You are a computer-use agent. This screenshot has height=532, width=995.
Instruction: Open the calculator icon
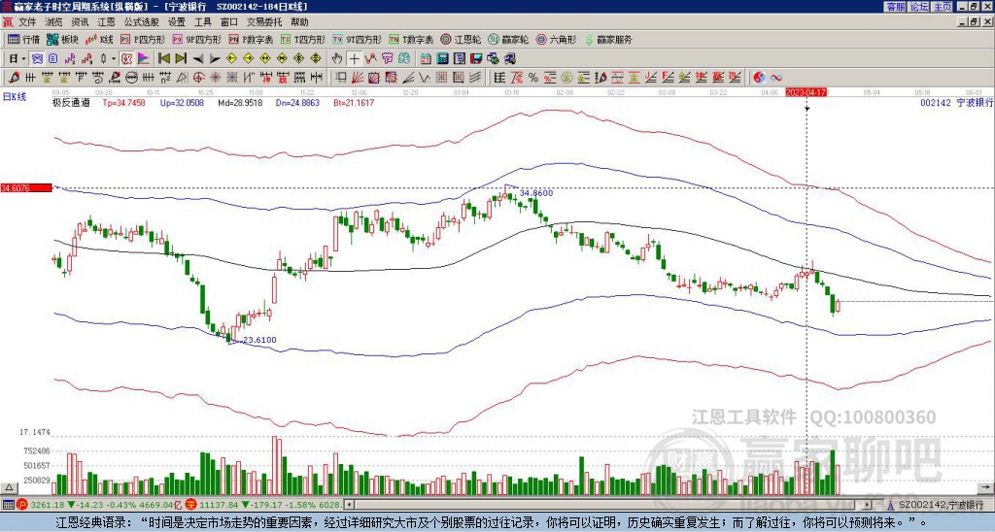pos(442,59)
